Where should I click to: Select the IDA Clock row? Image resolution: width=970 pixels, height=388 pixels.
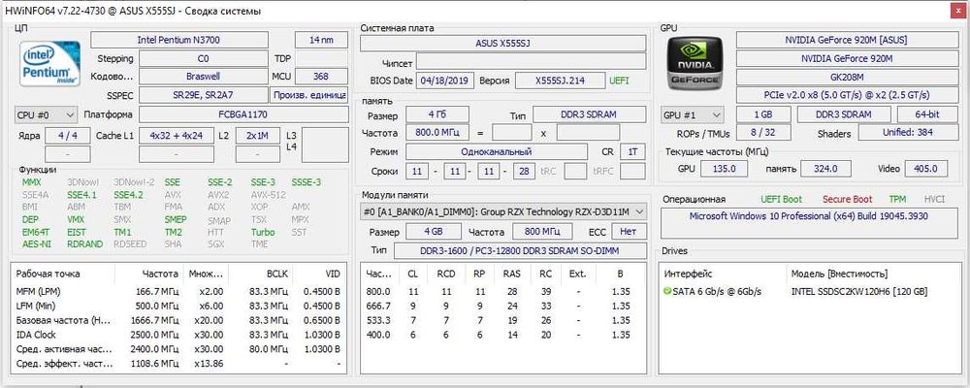(178, 335)
